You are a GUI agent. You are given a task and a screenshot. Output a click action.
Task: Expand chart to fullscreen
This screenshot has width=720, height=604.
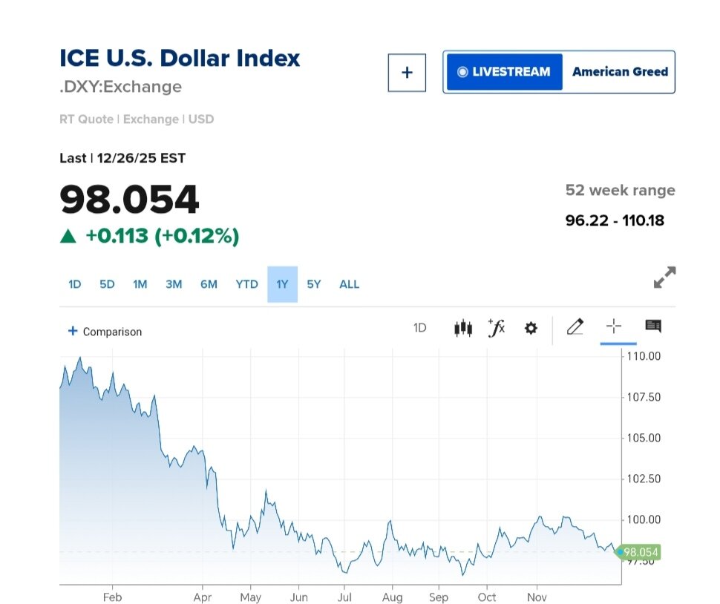(x=664, y=278)
